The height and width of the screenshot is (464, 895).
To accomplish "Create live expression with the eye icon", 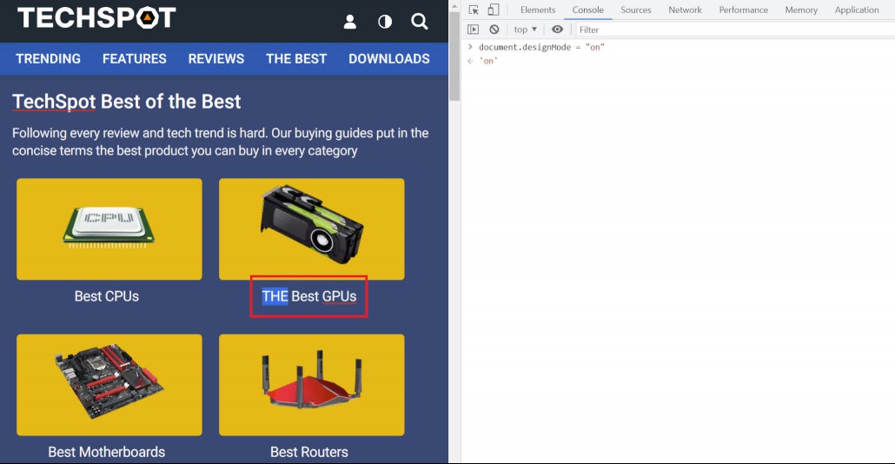I will tap(557, 29).
